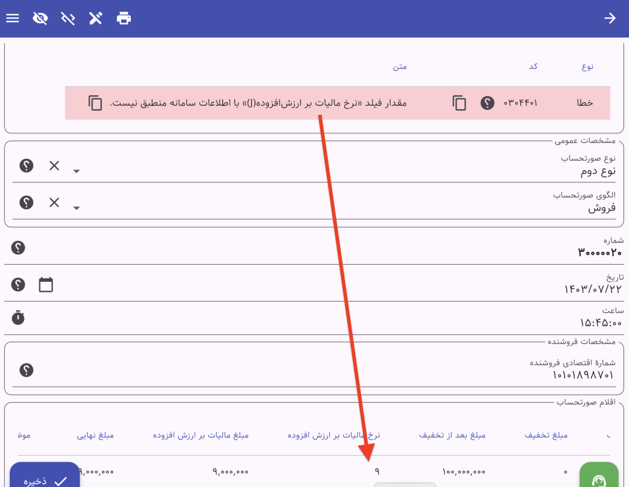This screenshot has height=487, width=629.
Task: Click the متن column header
Action: tap(399, 66)
